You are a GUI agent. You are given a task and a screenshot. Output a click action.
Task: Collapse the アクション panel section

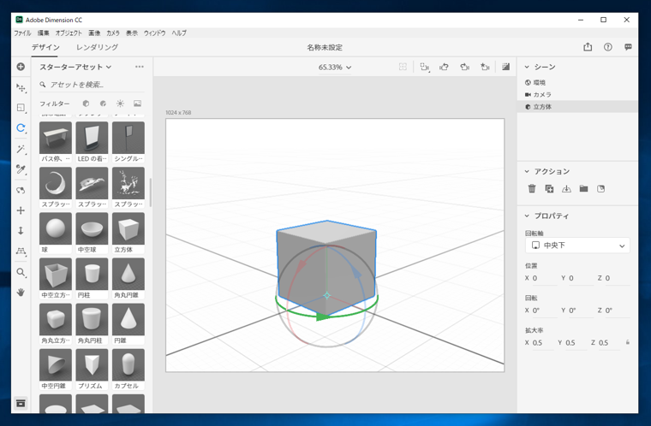(x=527, y=171)
